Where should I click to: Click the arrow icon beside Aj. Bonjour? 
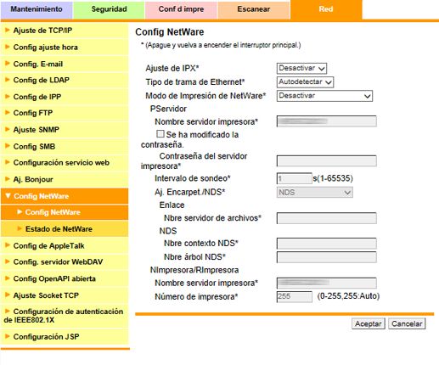pyautogui.click(x=8, y=179)
